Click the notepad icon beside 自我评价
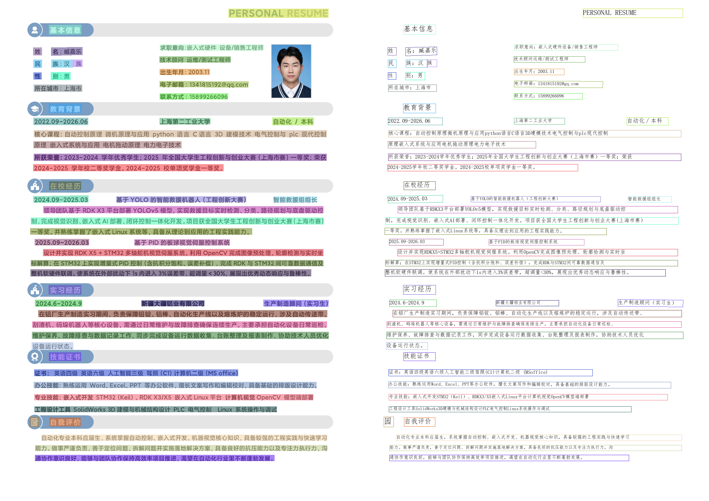This screenshot has width=709, height=501. tap(35, 422)
